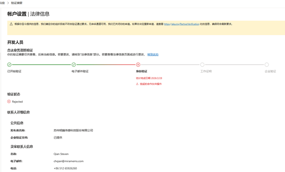This screenshot has height=172, width=285.
Task: Open the aka.ms PartnerVerification link
Action: (182, 24)
